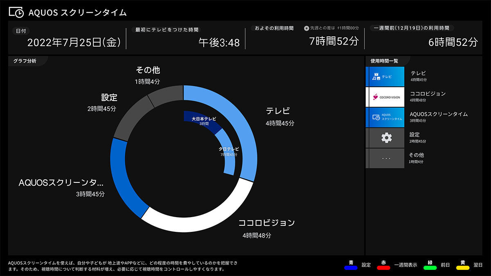Click the AQUOS スクリーンタイム page title
Image resolution: width=491 pixels, height=276 pixels.
tap(77, 13)
